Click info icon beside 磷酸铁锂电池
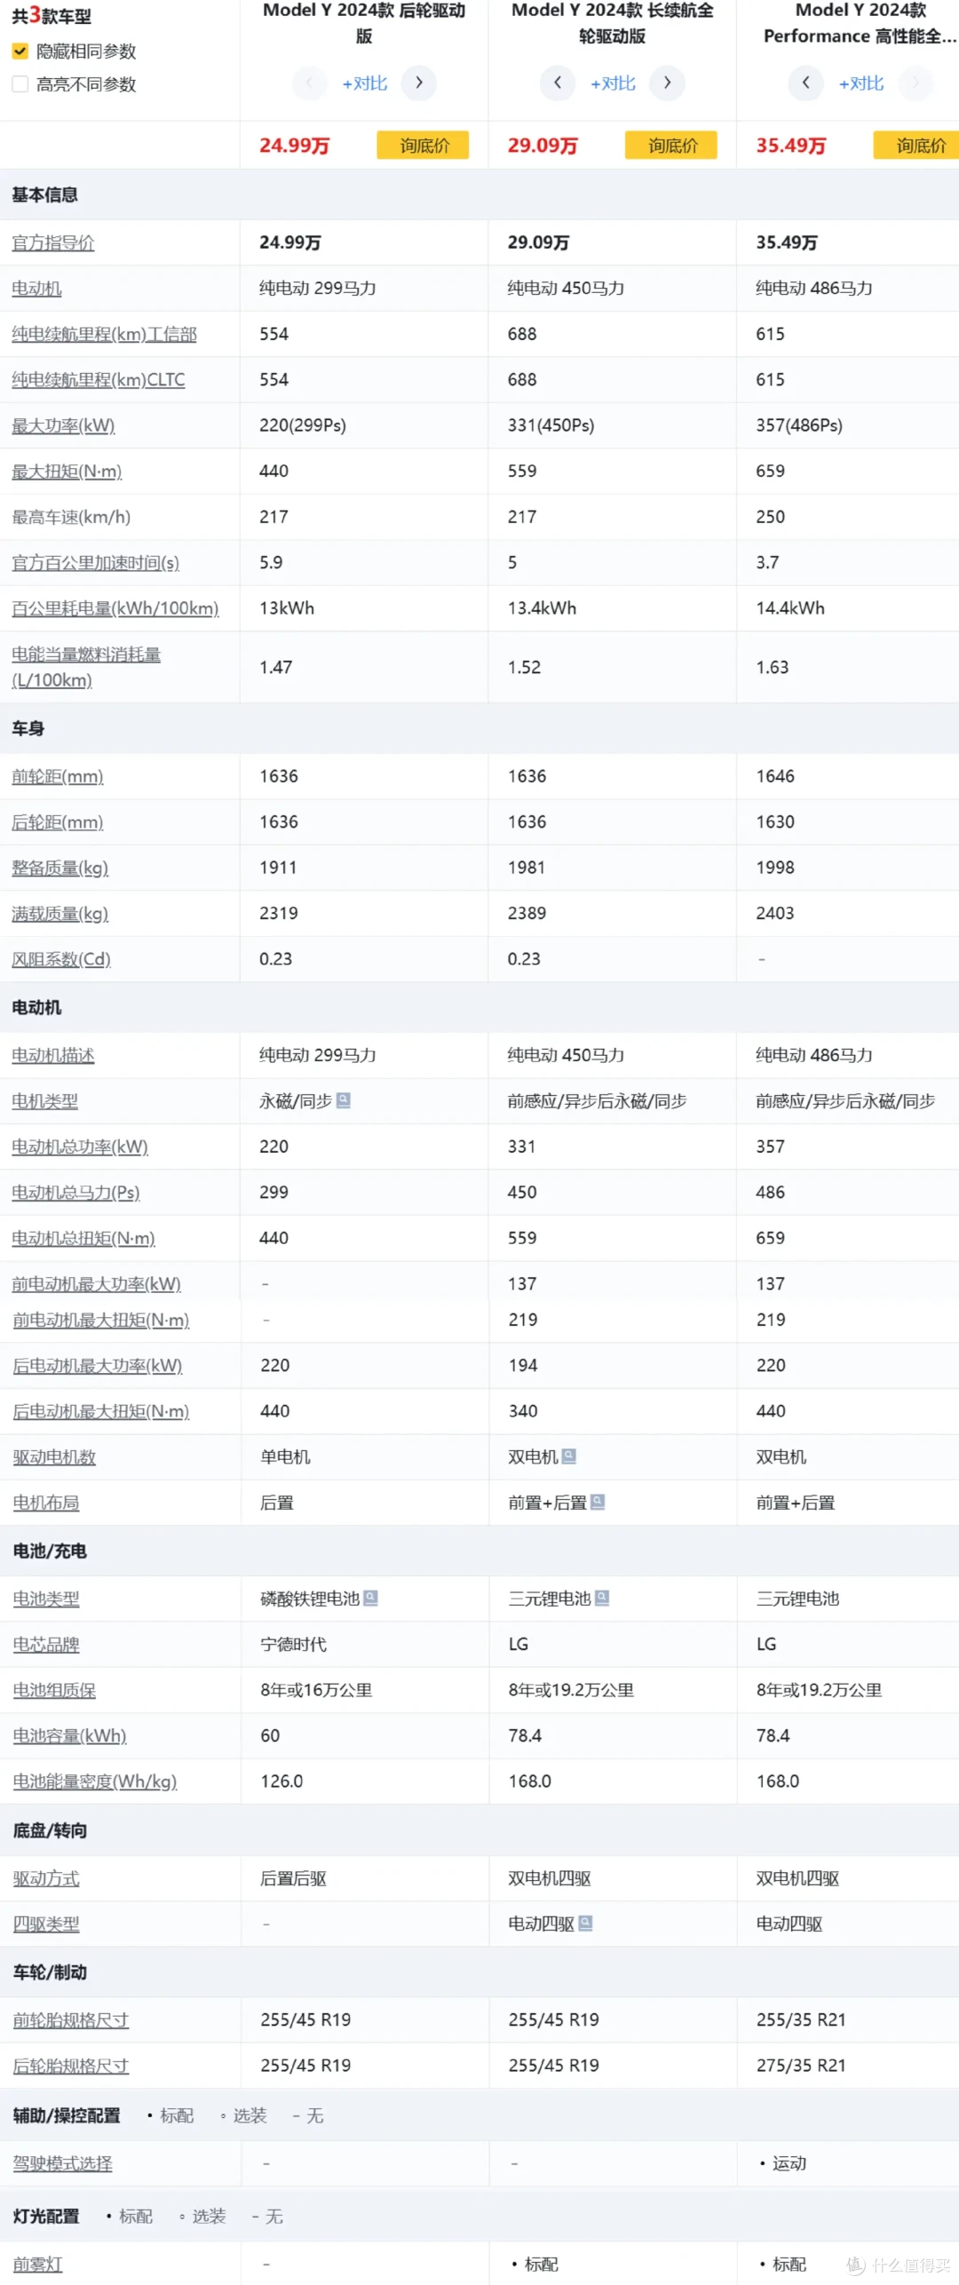 (x=370, y=1598)
